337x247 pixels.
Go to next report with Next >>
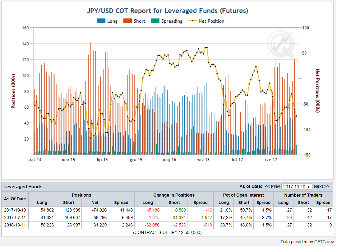tap(321, 186)
